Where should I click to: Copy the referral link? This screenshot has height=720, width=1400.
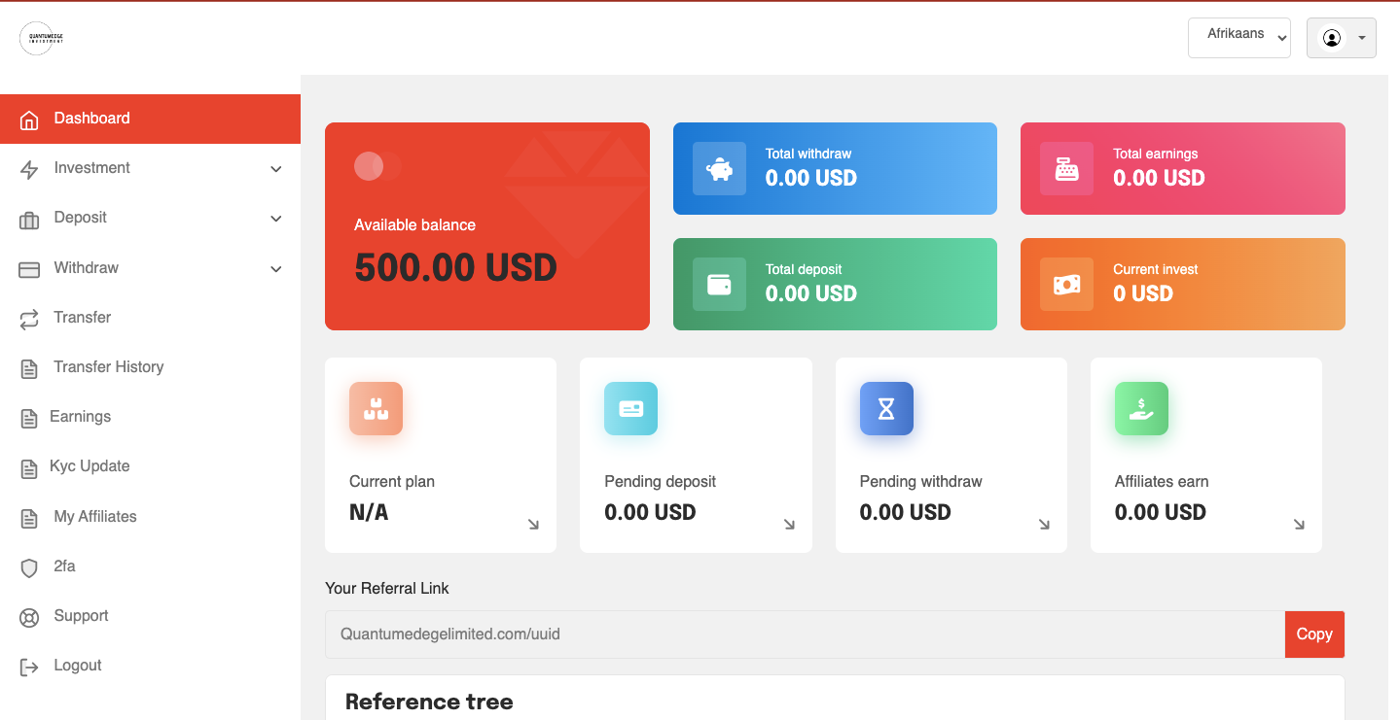coord(1313,634)
